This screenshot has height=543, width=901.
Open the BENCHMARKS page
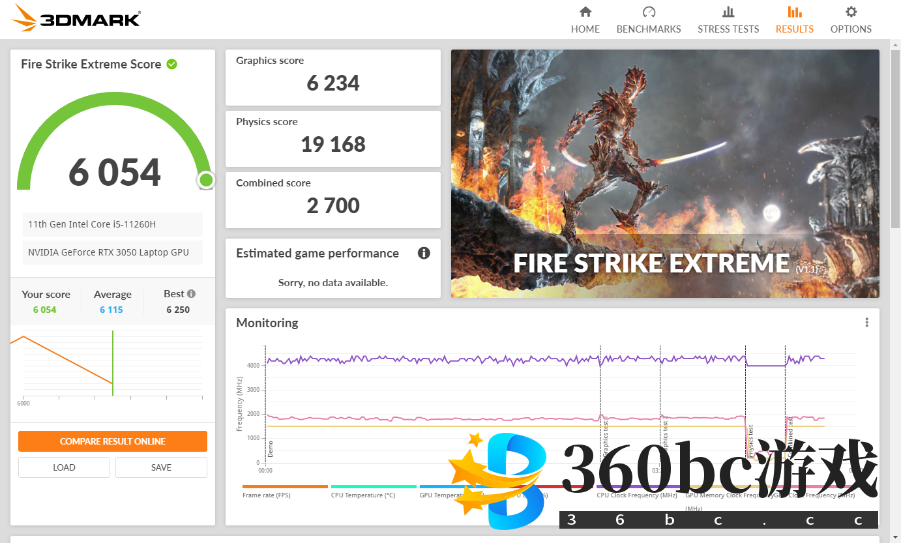(x=648, y=20)
